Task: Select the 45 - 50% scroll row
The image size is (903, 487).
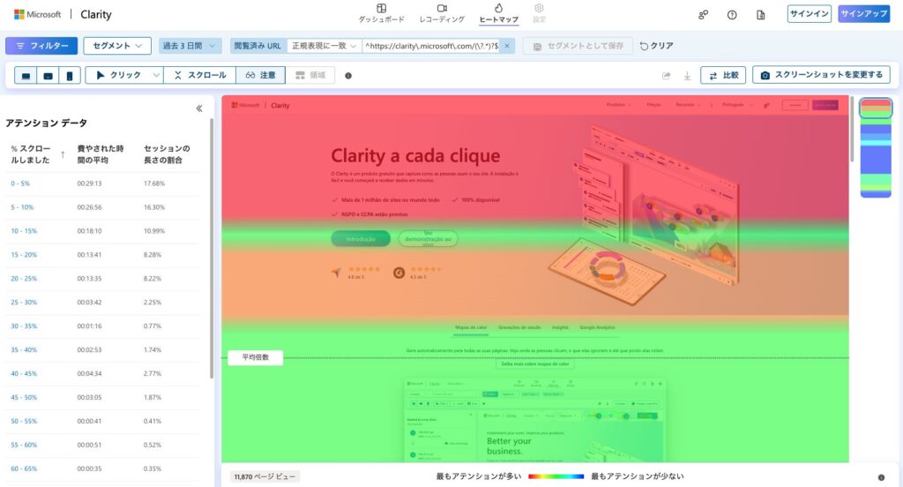Action: tap(102, 397)
